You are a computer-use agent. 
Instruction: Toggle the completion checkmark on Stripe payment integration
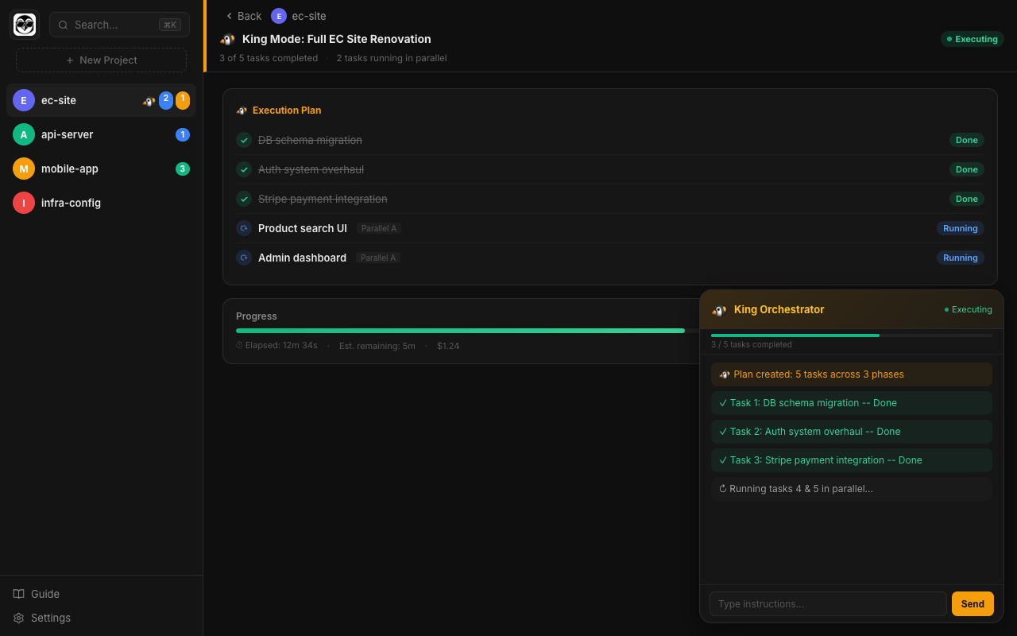click(243, 199)
